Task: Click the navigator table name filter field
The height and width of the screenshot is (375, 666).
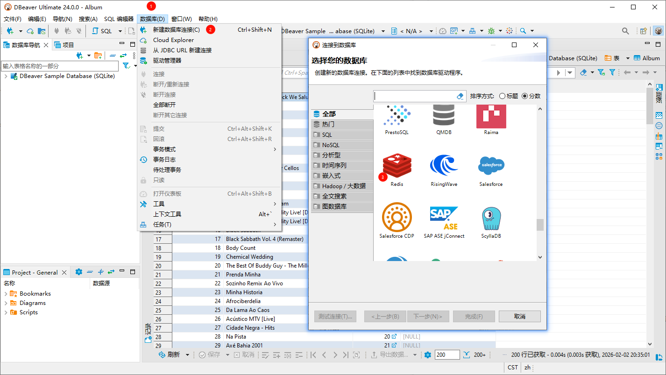Action: pyautogui.click(x=60, y=66)
